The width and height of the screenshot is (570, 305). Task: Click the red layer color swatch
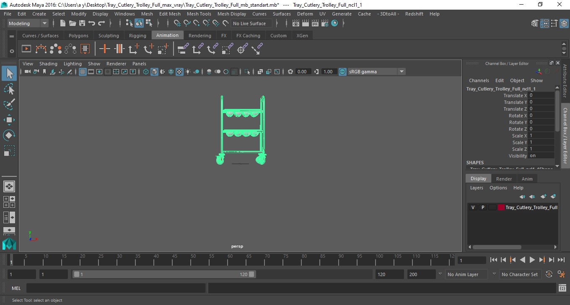point(501,207)
